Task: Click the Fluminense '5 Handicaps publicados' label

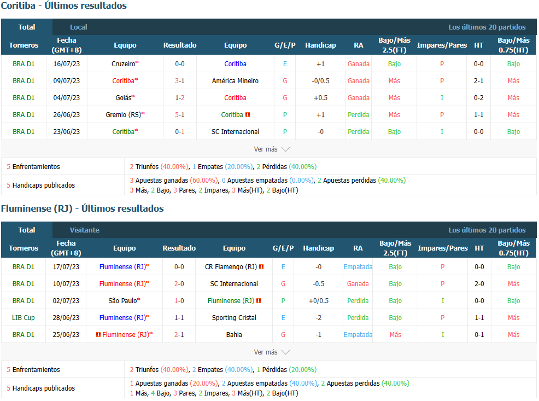Action: (x=40, y=388)
